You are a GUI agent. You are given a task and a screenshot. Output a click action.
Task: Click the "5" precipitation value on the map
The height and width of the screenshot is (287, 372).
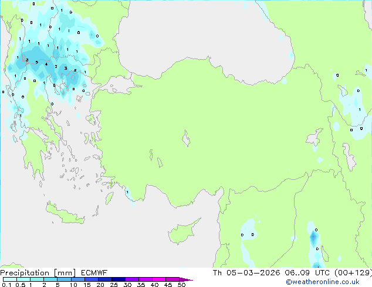click(37, 62)
